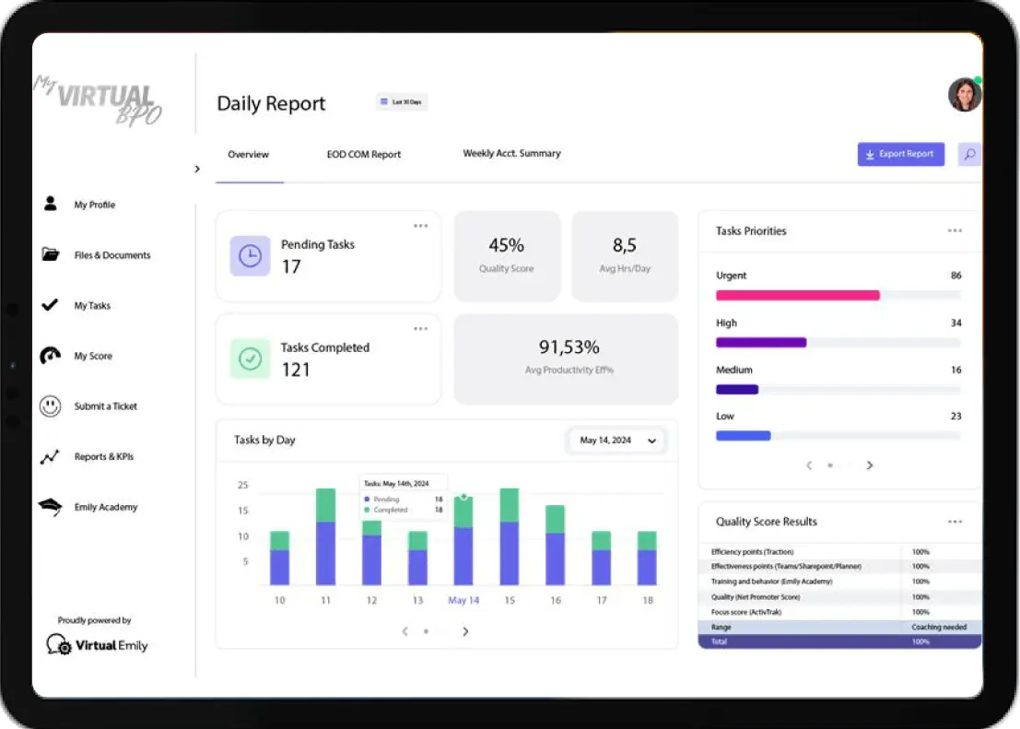Click the search magnifier icon

coord(969,155)
